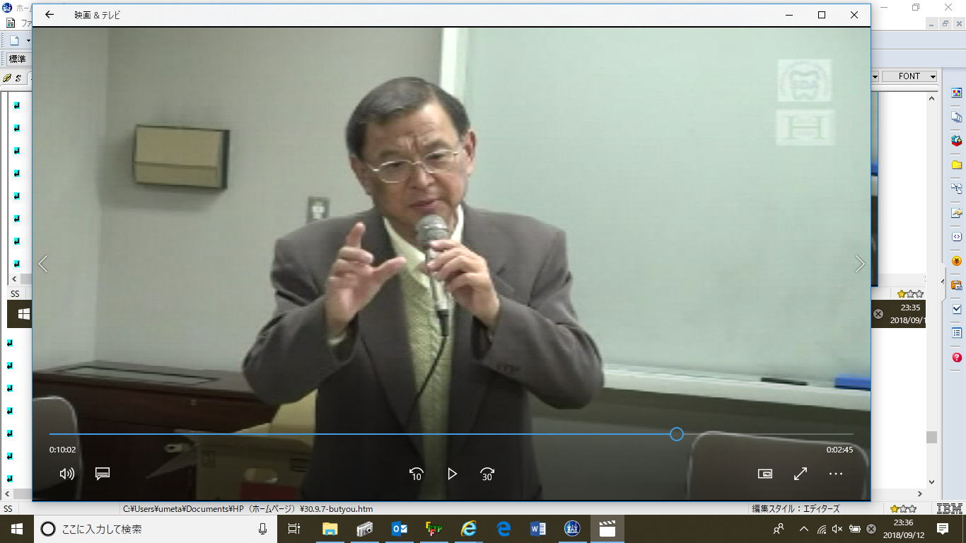Screen dimensions: 966x543
Task: Go to the next video arrow
Action: (x=859, y=264)
